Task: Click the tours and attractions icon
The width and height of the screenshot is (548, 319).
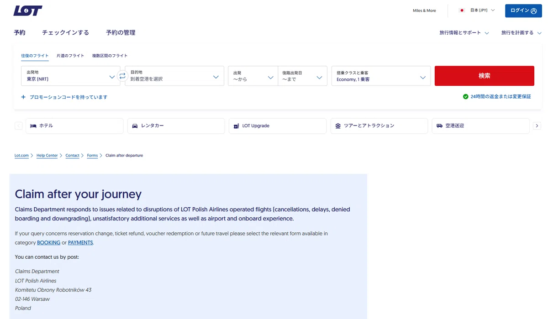Action: (x=338, y=126)
